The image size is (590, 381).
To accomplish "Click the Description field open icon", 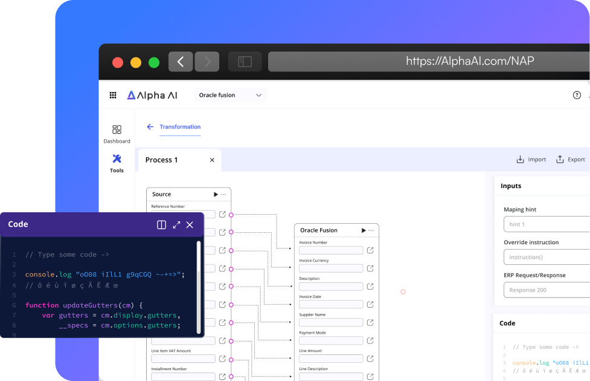I will pos(370,287).
